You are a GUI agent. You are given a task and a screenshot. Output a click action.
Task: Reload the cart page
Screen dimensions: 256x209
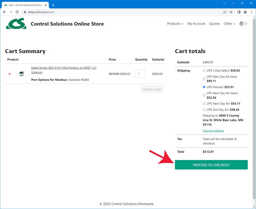coord(17,12)
